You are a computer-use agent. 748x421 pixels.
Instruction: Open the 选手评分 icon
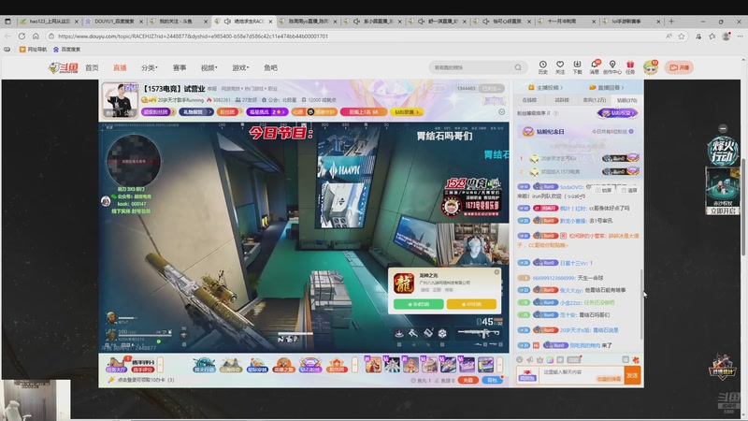click(143, 365)
